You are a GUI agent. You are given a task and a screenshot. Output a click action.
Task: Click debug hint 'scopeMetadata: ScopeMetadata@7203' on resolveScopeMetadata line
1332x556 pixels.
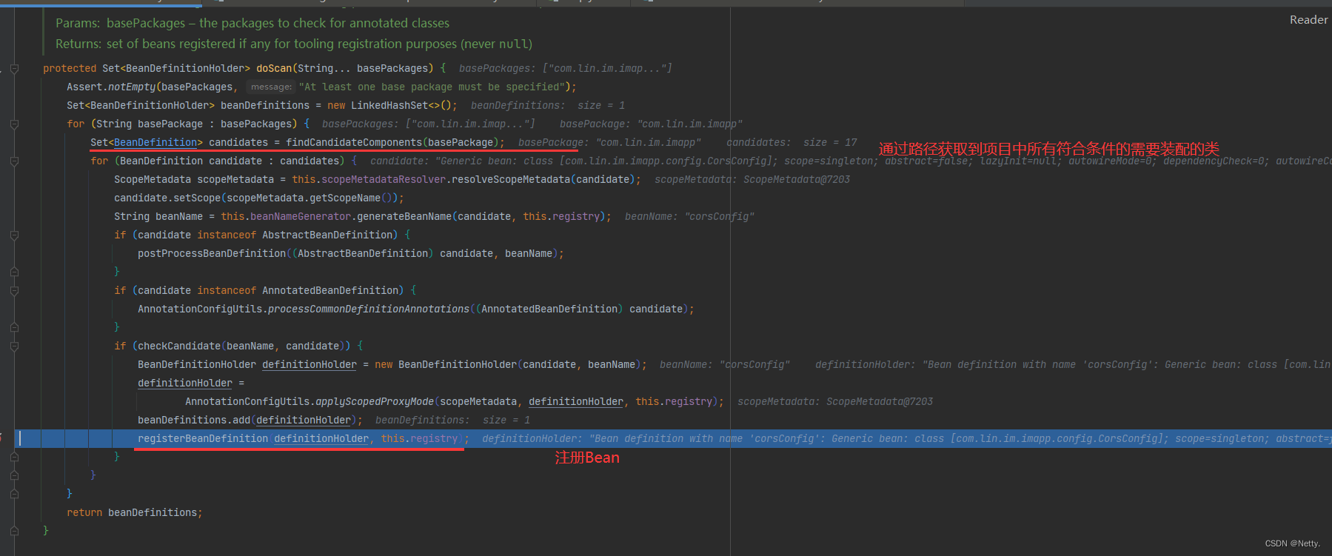point(752,179)
